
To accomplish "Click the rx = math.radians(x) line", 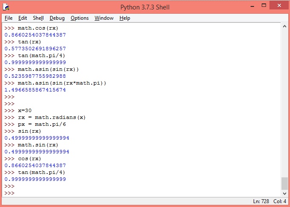I will [x=51, y=117].
